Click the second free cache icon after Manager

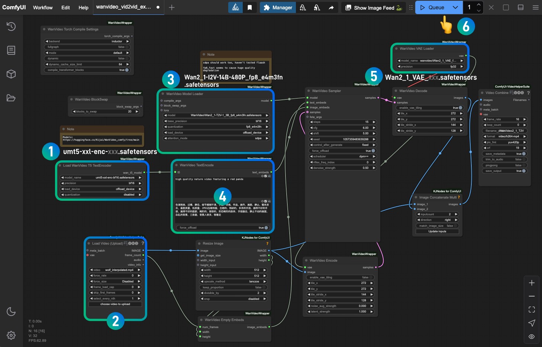(x=317, y=7)
